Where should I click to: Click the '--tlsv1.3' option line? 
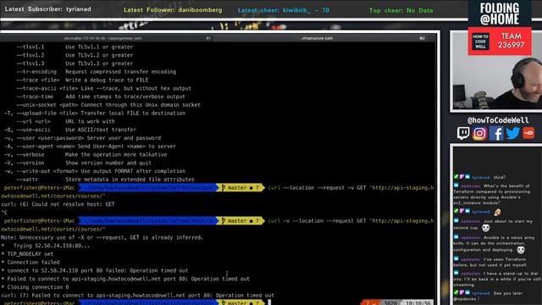pyautogui.click(x=75, y=64)
